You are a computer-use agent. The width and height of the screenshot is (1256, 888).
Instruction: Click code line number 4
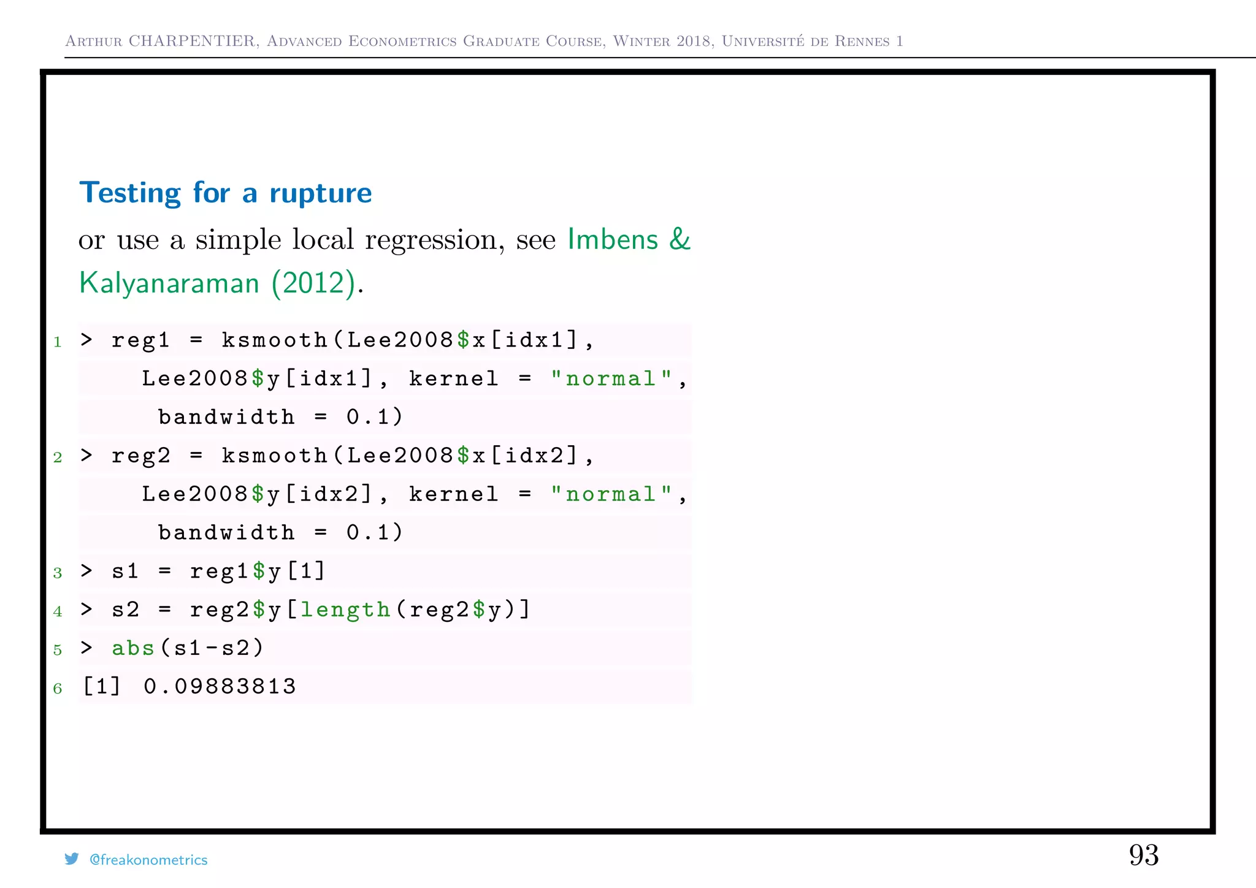tap(58, 611)
